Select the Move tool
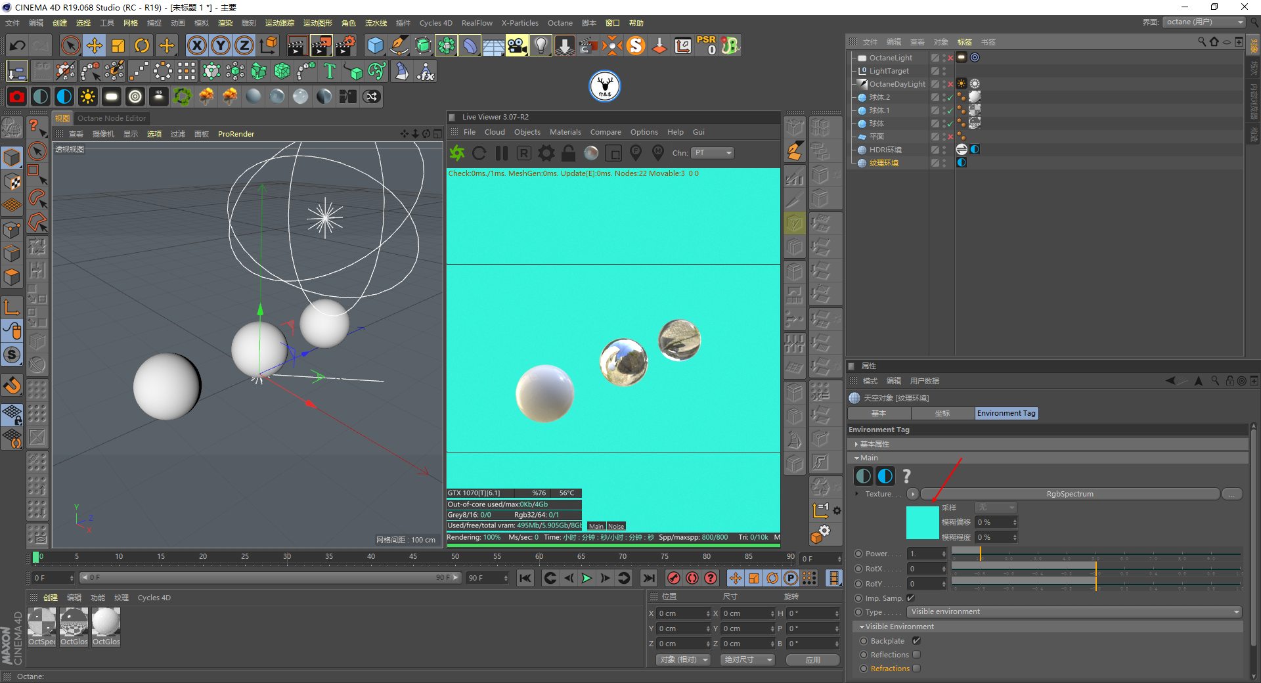The image size is (1261, 683). [x=95, y=45]
